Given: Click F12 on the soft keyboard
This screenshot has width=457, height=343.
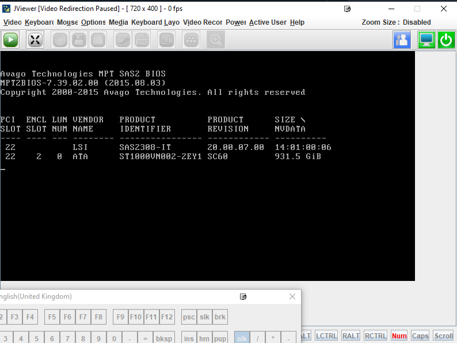Looking at the screenshot, I should pyautogui.click(x=167, y=317).
